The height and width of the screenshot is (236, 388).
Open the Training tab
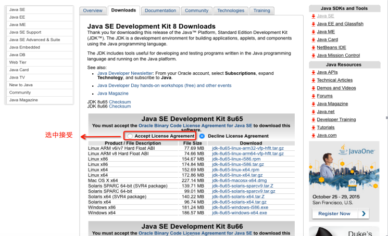pos(262,10)
